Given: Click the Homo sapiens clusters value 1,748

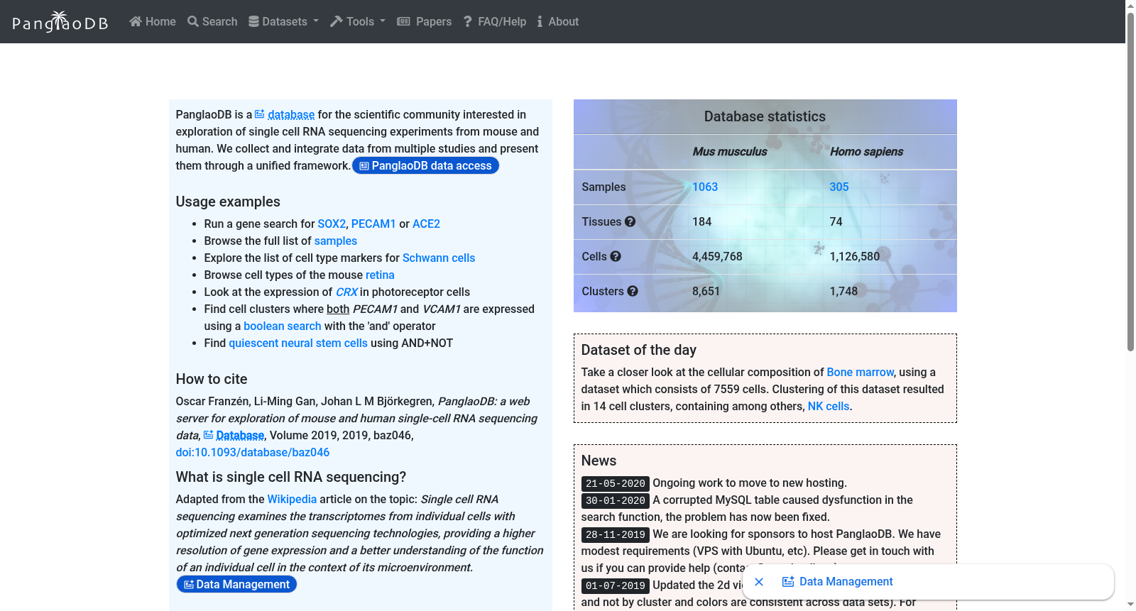Looking at the screenshot, I should [x=844, y=291].
